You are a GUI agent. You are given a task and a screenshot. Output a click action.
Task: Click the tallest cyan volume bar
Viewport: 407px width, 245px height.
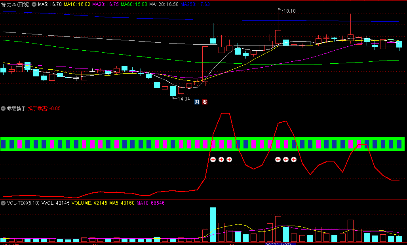[x=213, y=225]
